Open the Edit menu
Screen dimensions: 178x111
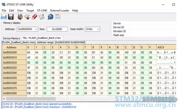point(12,11)
